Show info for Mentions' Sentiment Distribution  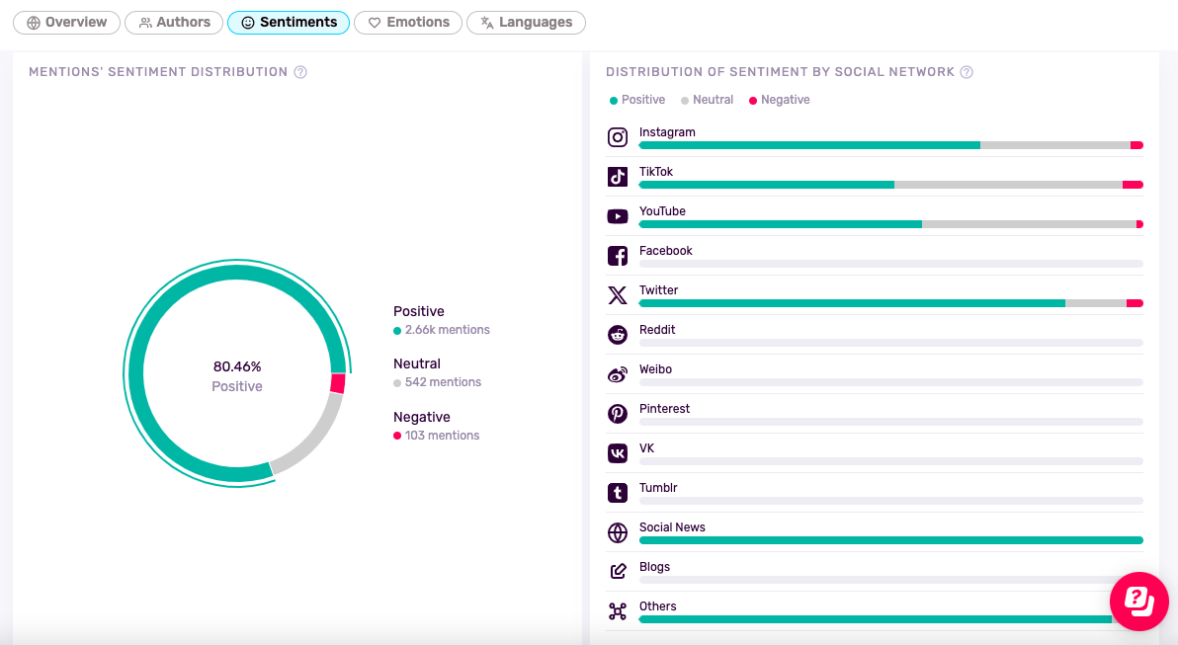[300, 72]
